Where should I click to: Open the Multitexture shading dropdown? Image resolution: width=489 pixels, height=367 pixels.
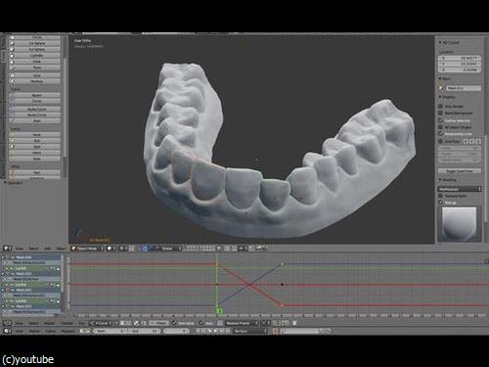[460, 189]
